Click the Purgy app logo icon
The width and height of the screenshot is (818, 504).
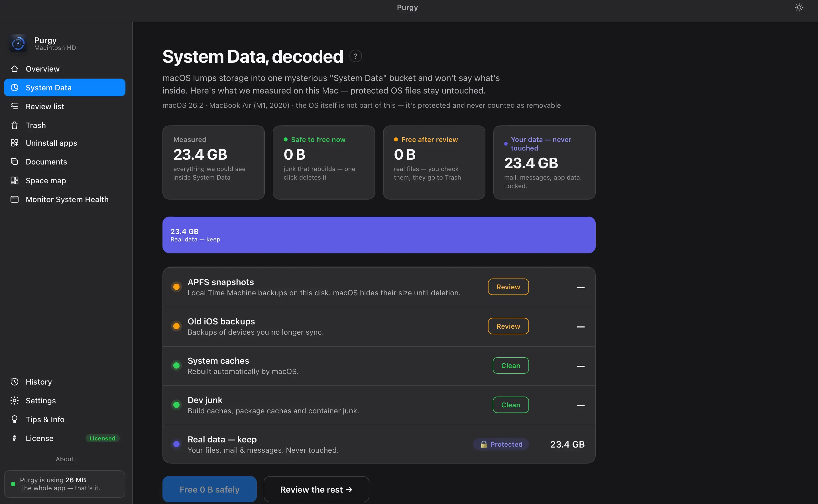(18, 43)
